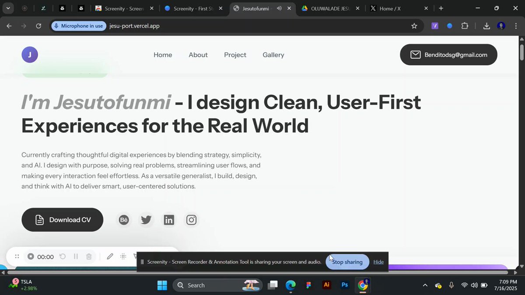This screenshot has width=525, height=295.
Task: Open the Chrome extensions puzzle icon
Action: (x=465, y=26)
